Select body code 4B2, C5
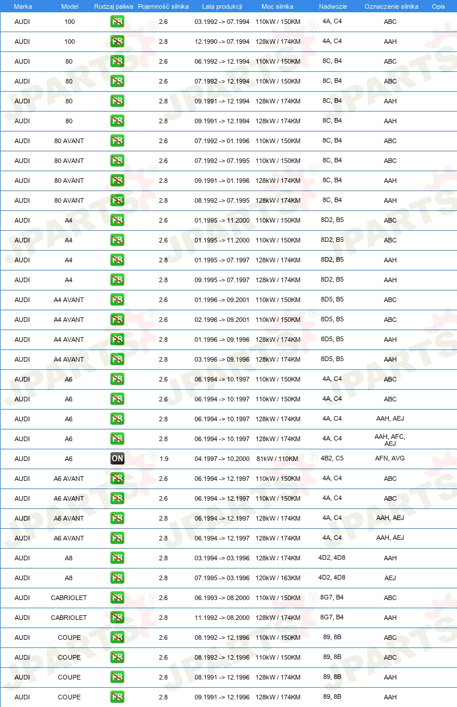Image resolution: width=457 pixels, height=707 pixels. [332, 458]
